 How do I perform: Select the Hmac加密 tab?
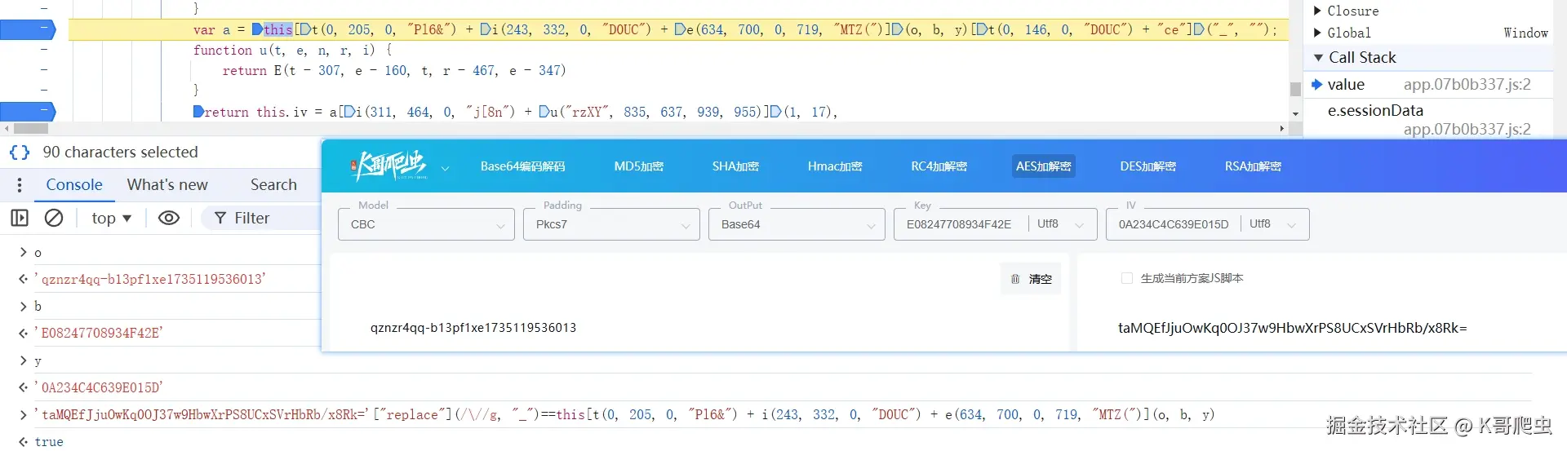(x=835, y=166)
